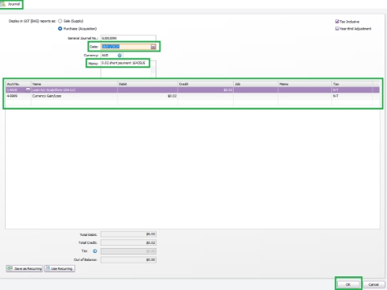The width and height of the screenshot is (387, 290).
Task: Click the Tax details blue arrow icon
Action: [95, 251]
